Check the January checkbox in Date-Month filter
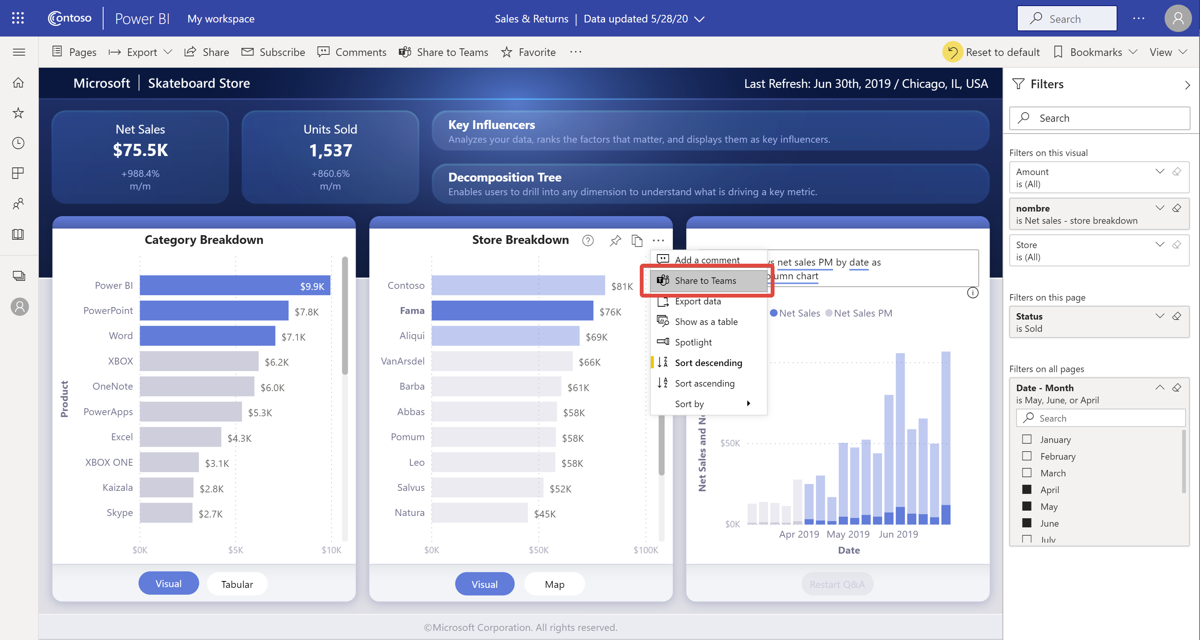The image size is (1200, 640). [1027, 439]
